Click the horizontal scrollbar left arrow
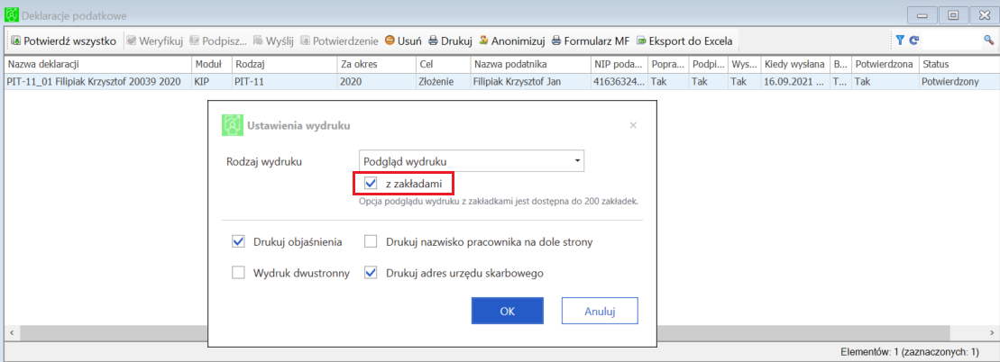Image resolution: width=1000 pixels, height=362 pixels. [x=11, y=332]
